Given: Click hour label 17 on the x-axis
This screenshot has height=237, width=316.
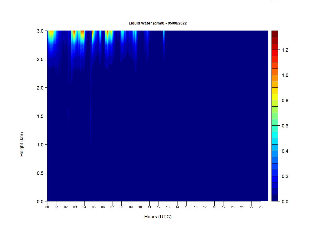Looking at the screenshot, I should point(205,207).
